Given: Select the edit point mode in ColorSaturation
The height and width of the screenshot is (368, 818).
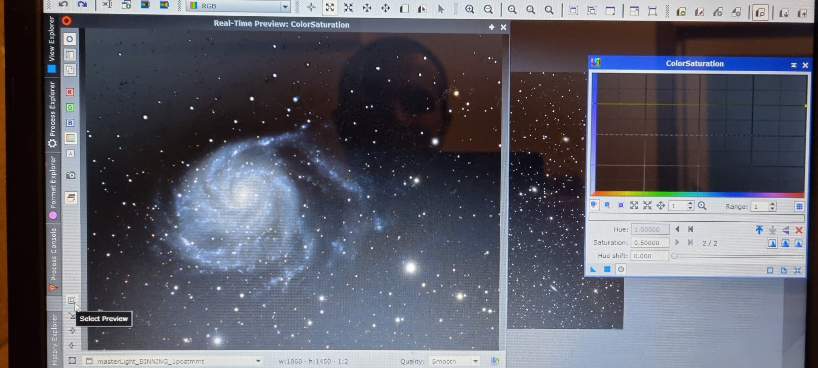Looking at the screenshot, I should click(594, 205).
